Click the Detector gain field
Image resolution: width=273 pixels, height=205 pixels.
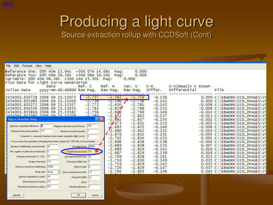[x=94, y=167]
